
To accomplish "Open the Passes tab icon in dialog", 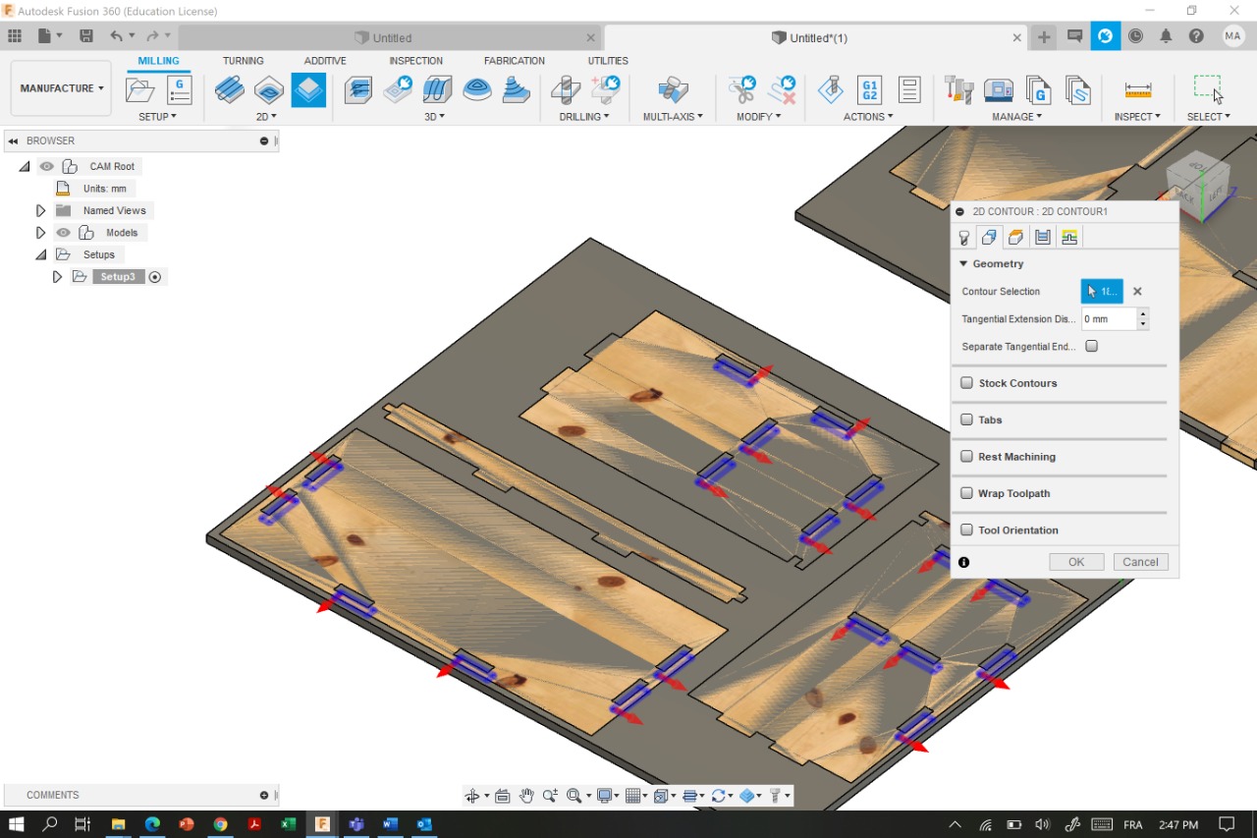I will pos(1043,238).
